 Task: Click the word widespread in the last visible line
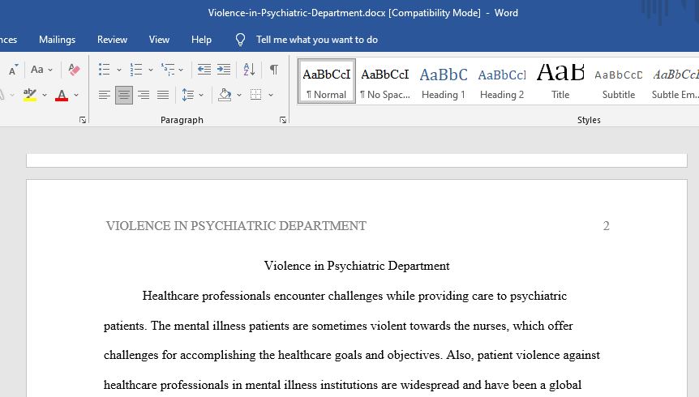pos(429,385)
